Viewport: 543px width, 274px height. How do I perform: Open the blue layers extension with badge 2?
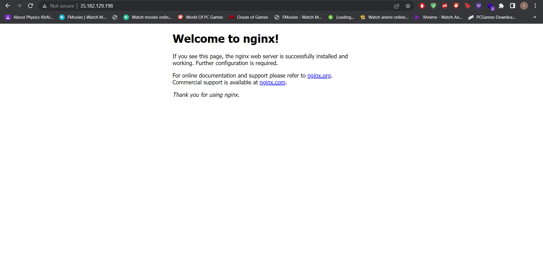(490, 6)
